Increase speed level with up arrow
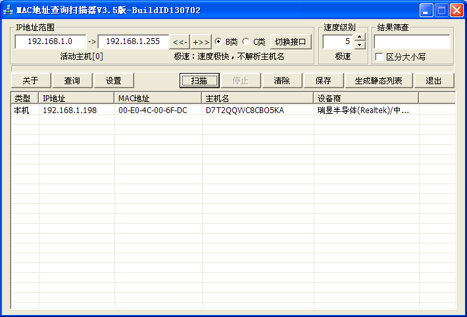The height and width of the screenshot is (317, 467). (359, 37)
